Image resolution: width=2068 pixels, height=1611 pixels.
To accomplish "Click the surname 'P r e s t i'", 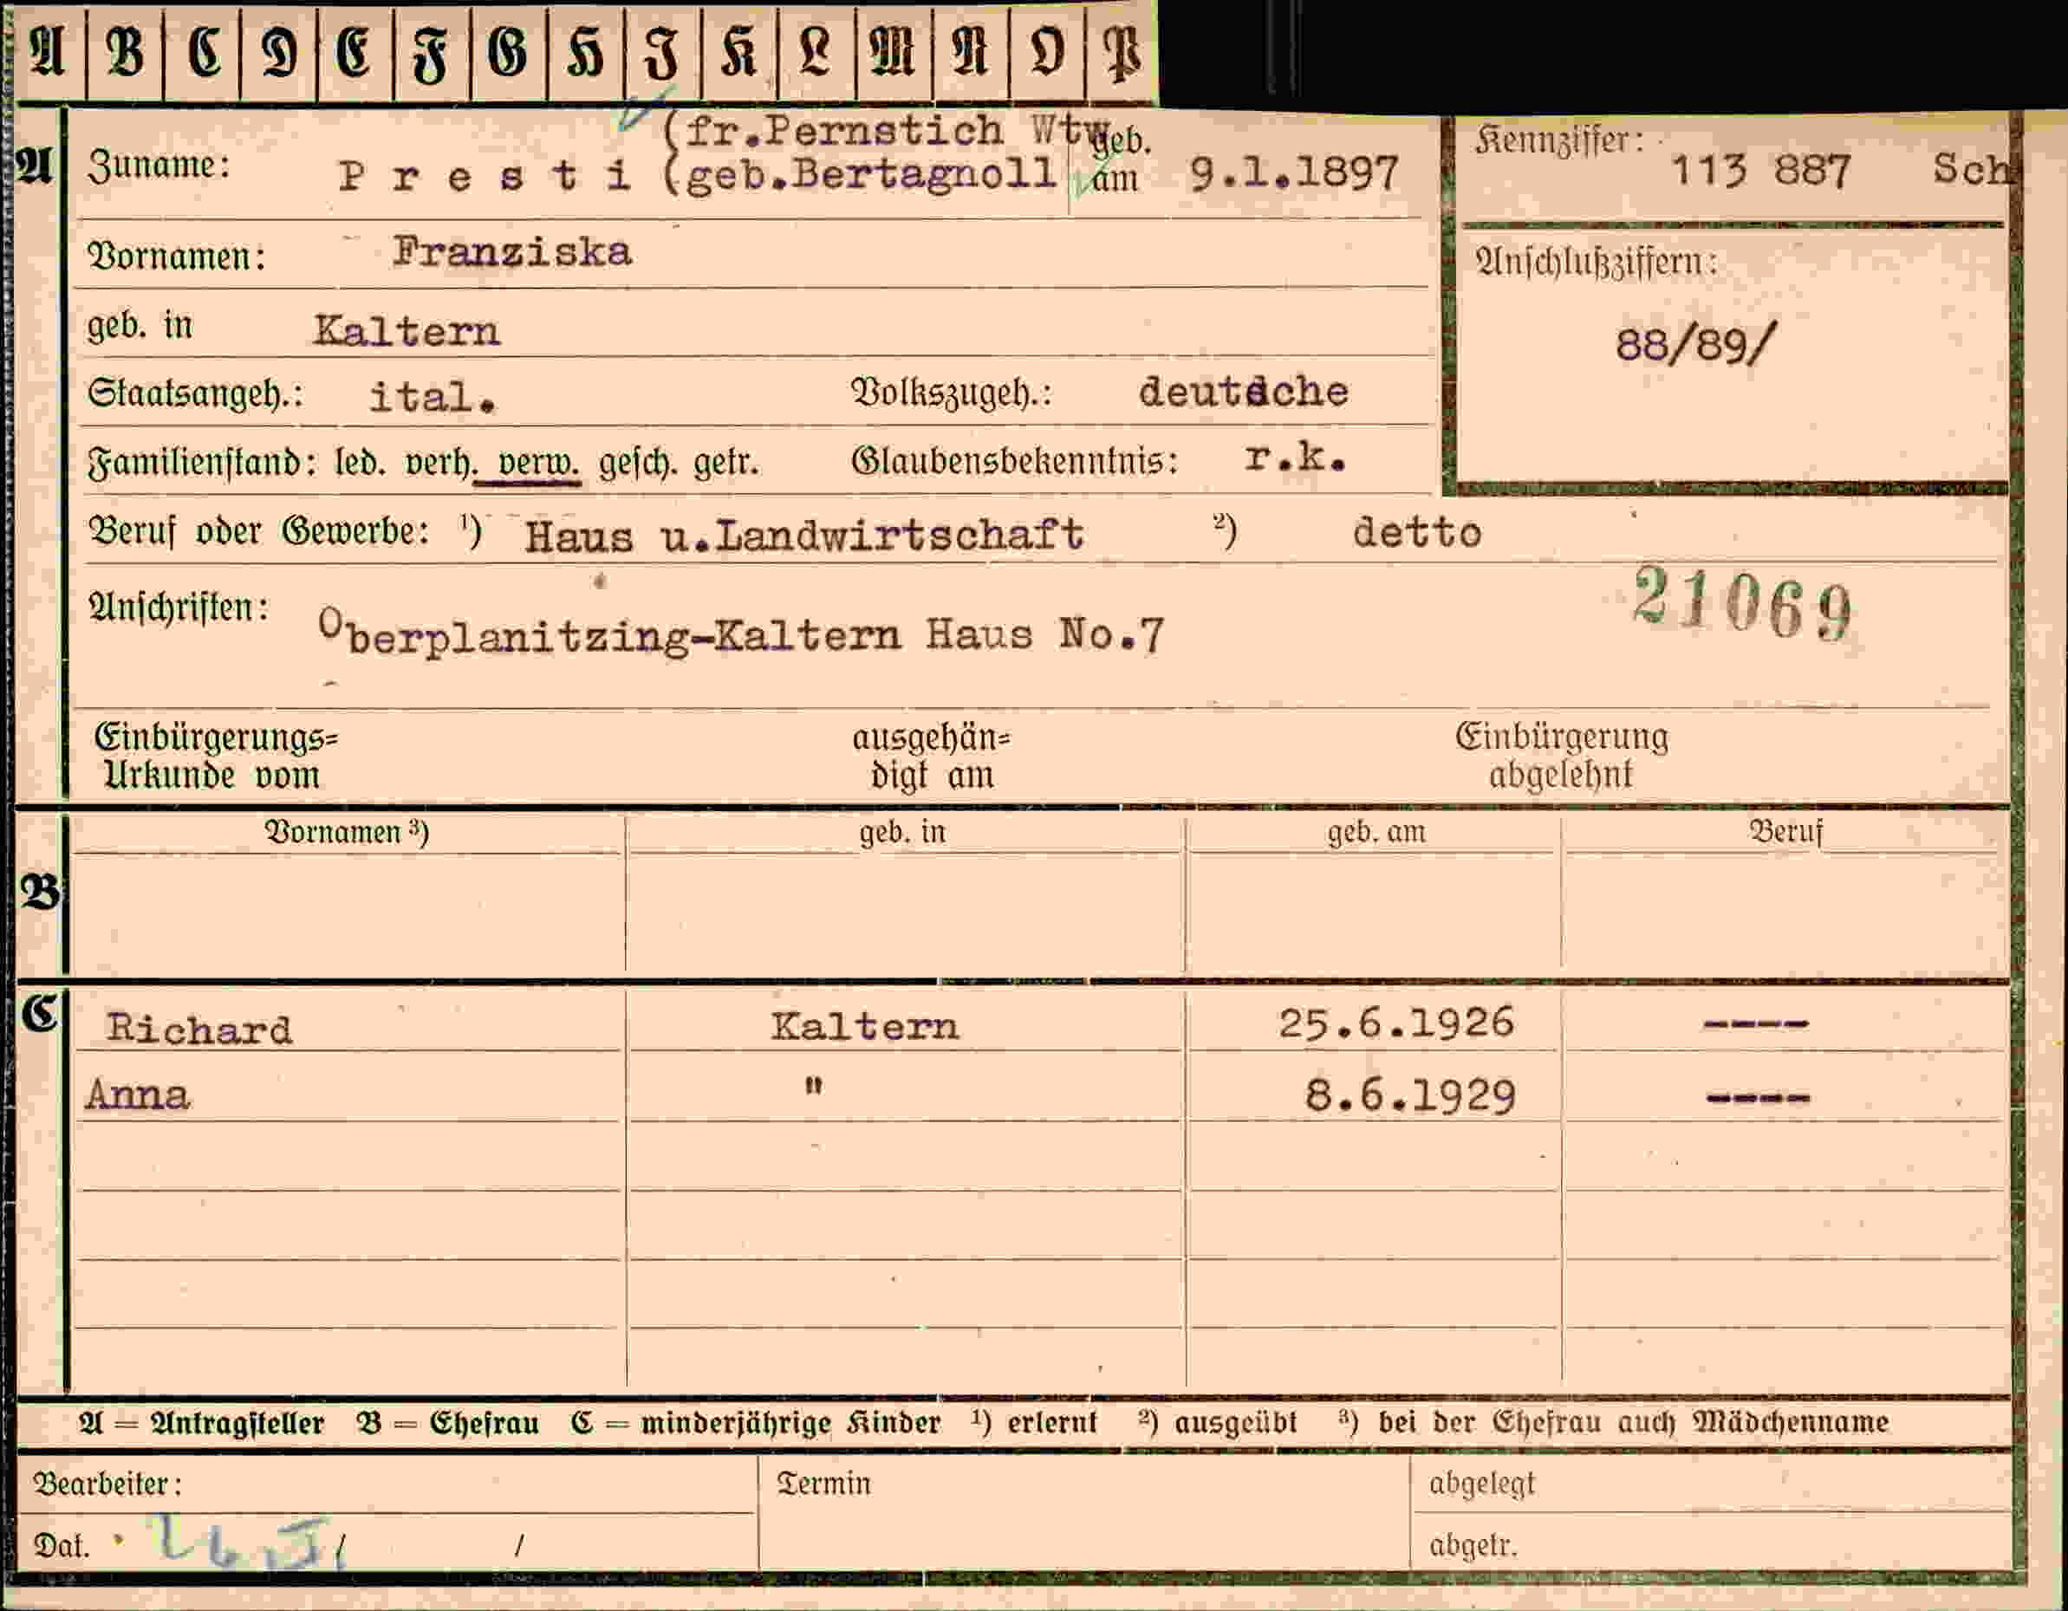I will (484, 176).
